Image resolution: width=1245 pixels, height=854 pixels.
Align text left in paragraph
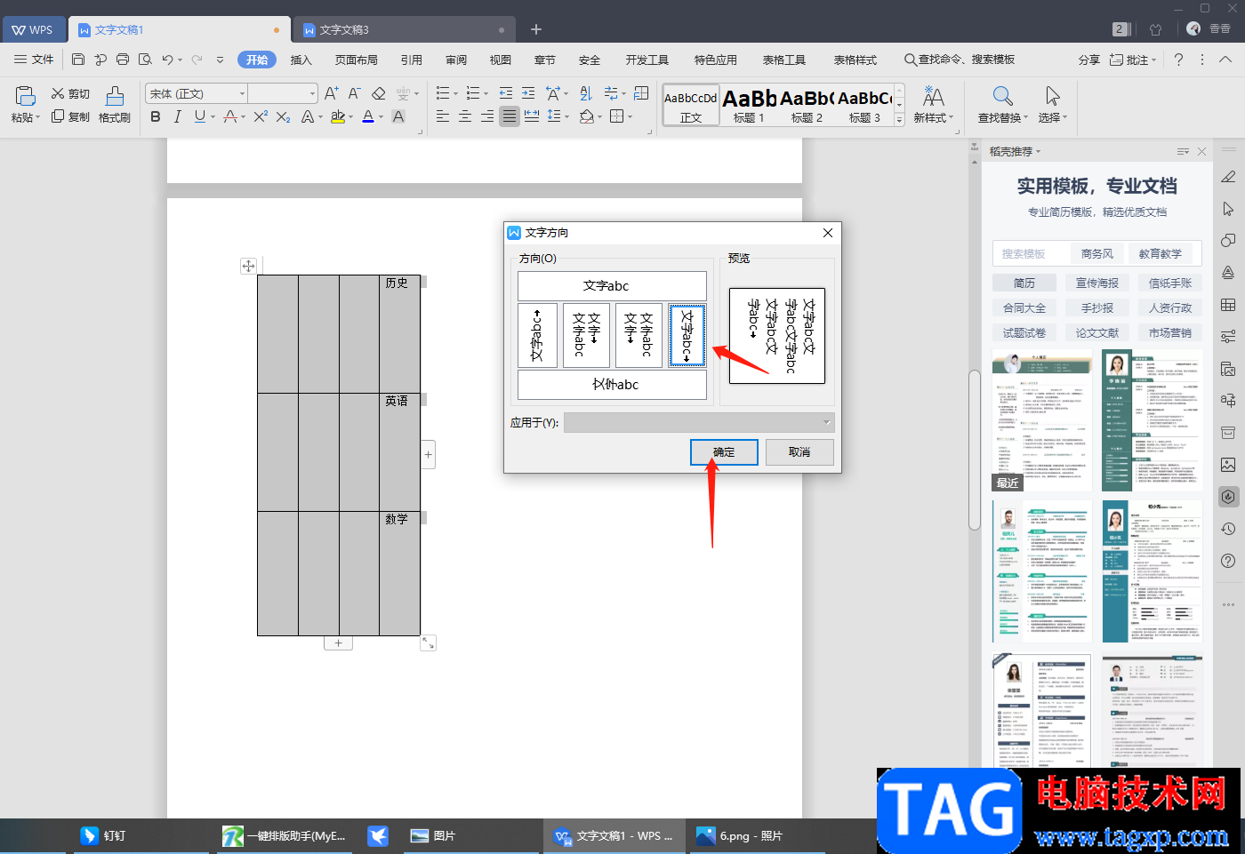443,116
